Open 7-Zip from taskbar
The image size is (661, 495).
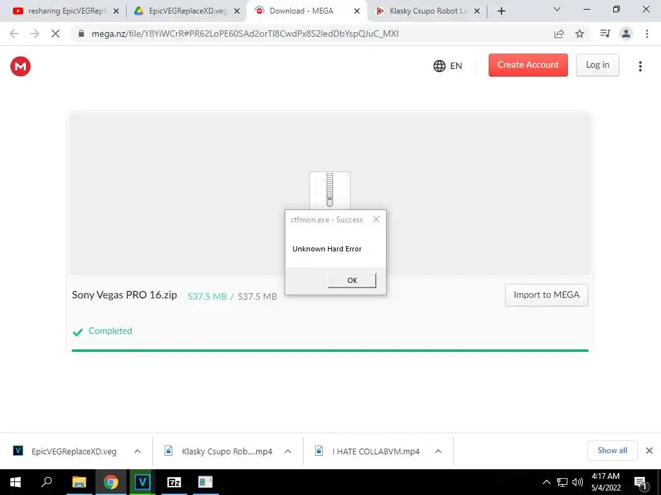[x=174, y=482]
